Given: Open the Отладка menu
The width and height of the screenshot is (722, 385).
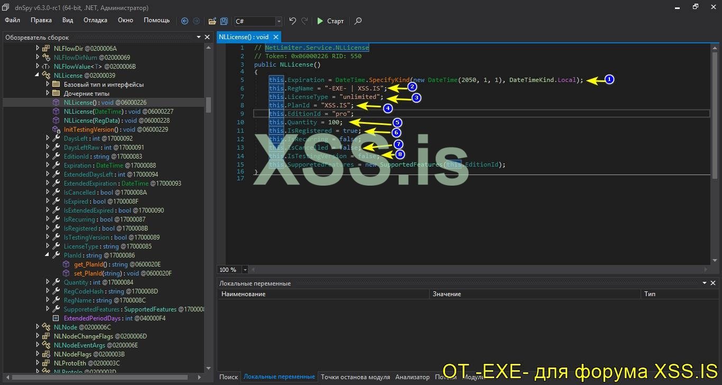Looking at the screenshot, I should [95, 20].
